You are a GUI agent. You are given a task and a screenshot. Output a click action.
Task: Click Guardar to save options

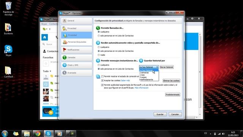pos(160,114)
